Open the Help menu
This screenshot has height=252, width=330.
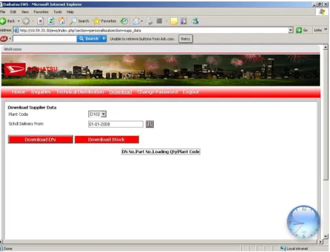point(70,12)
